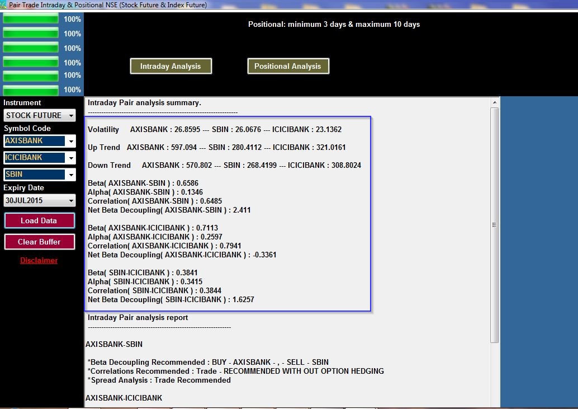Click the Pair Trade app icon in title bar
Screen dimensions: 578x409
coord(4,4)
